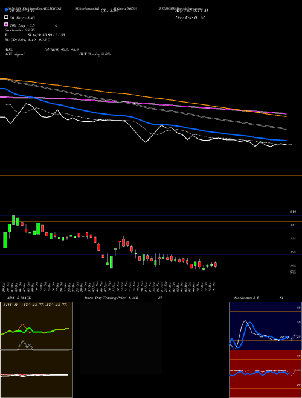Open the blue Stochastics chart panel
The image size is (302, 398).
point(265,326)
